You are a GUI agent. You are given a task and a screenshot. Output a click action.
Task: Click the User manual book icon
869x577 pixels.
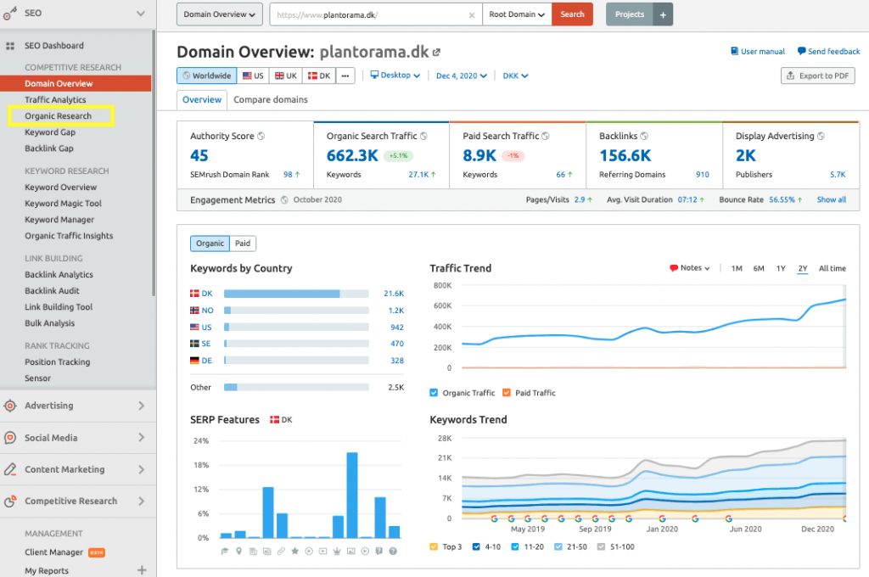(x=734, y=51)
